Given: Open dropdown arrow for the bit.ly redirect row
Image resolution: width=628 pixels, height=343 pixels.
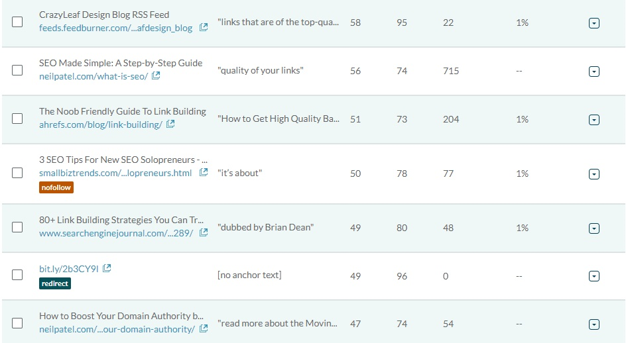Looking at the screenshot, I should (x=594, y=276).
